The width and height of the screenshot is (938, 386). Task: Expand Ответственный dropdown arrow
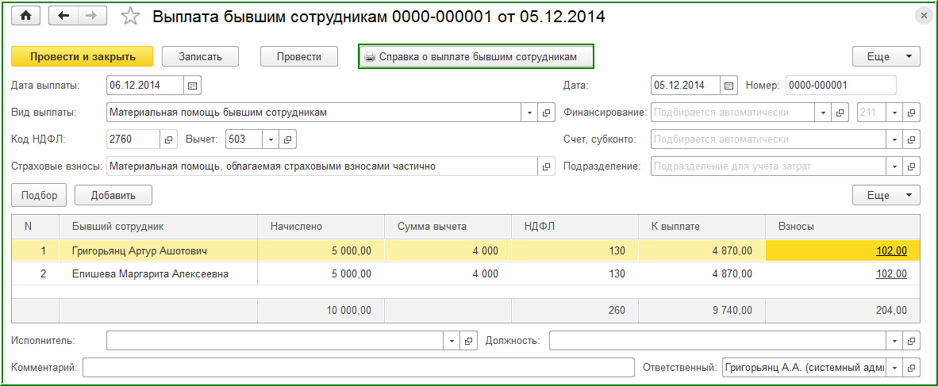tap(895, 368)
